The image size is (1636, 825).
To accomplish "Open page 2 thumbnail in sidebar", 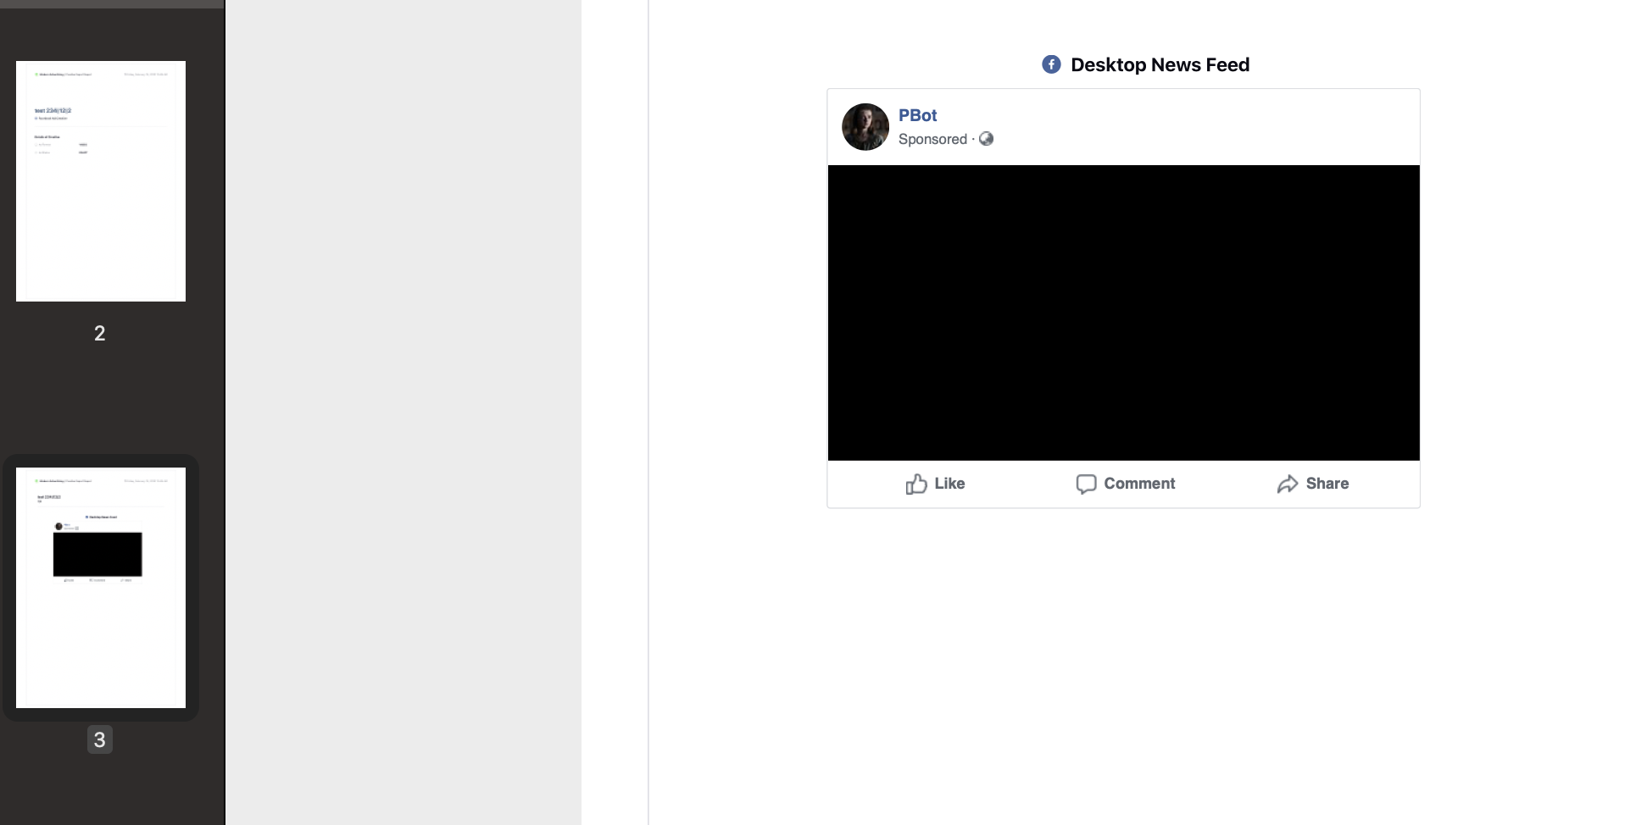I will click(101, 181).
